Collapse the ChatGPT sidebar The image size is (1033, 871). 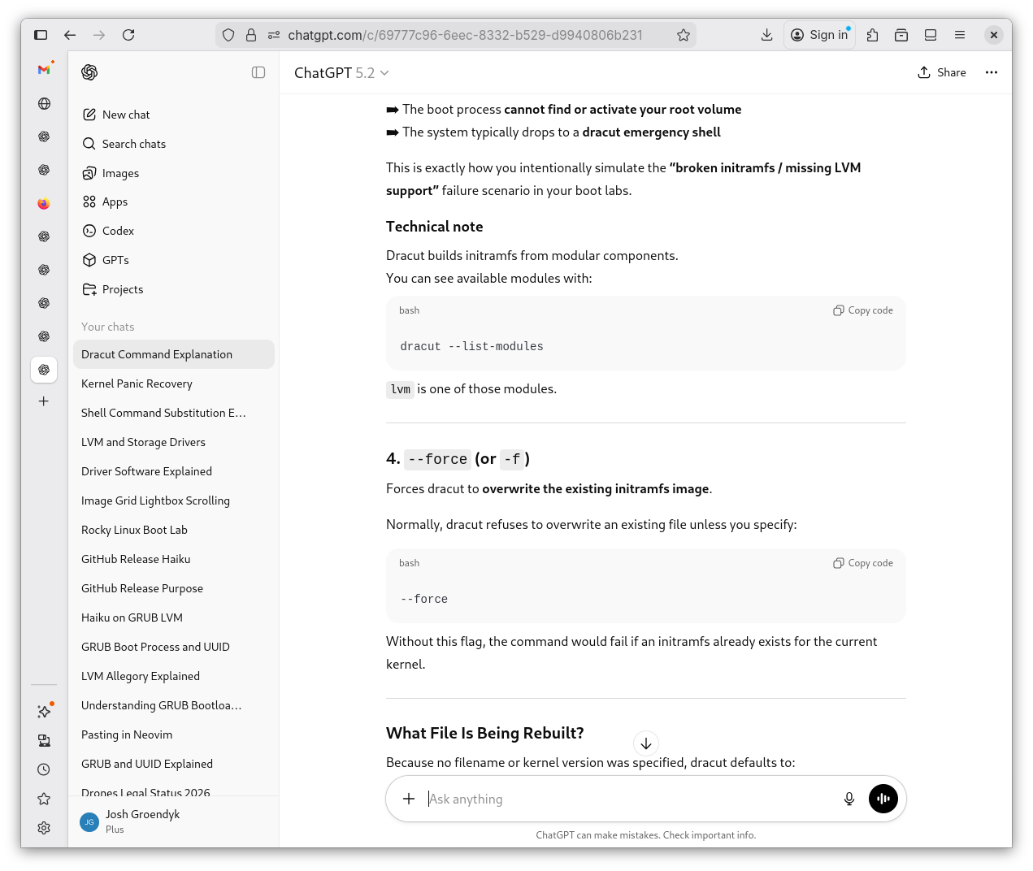[258, 72]
